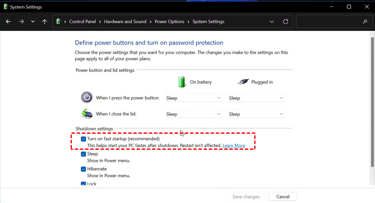Click the search magnifier icon
This screenshot has height=203, width=375.
point(365,21)
